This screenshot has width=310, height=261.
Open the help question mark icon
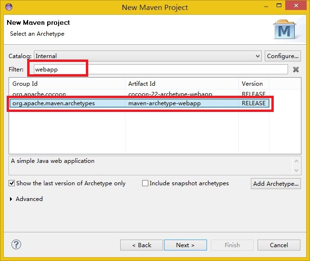tap(16, 245)
